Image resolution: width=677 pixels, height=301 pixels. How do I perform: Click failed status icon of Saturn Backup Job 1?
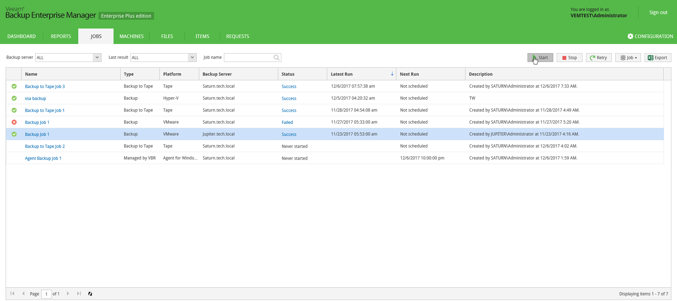[14, 122]
